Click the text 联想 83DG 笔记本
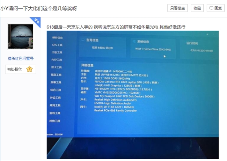The height and width of the screenshot is (161, 227). (103, 47)
